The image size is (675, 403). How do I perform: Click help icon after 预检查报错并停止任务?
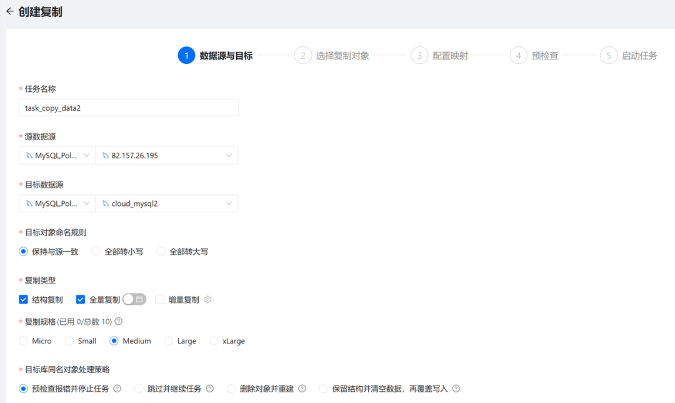coord(117,389)
